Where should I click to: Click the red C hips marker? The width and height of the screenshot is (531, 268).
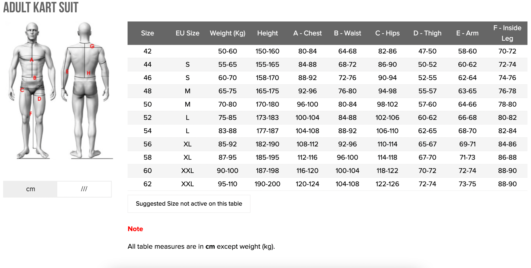pyautogui.click(x=22, y=90)
